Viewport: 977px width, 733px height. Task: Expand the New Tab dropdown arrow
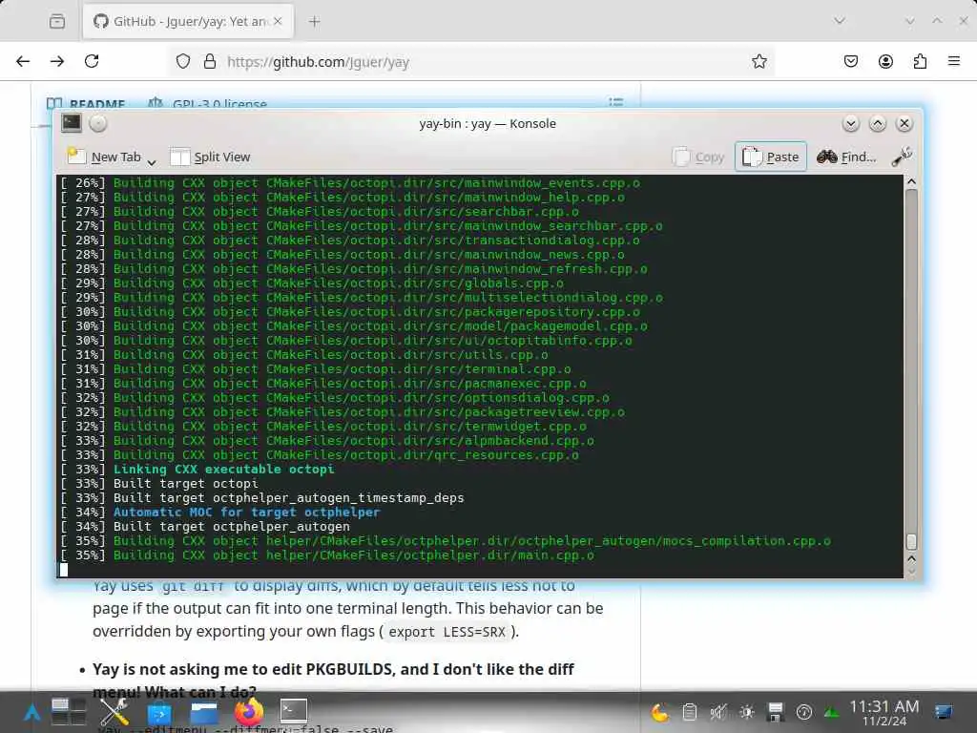tap(152, 162)
